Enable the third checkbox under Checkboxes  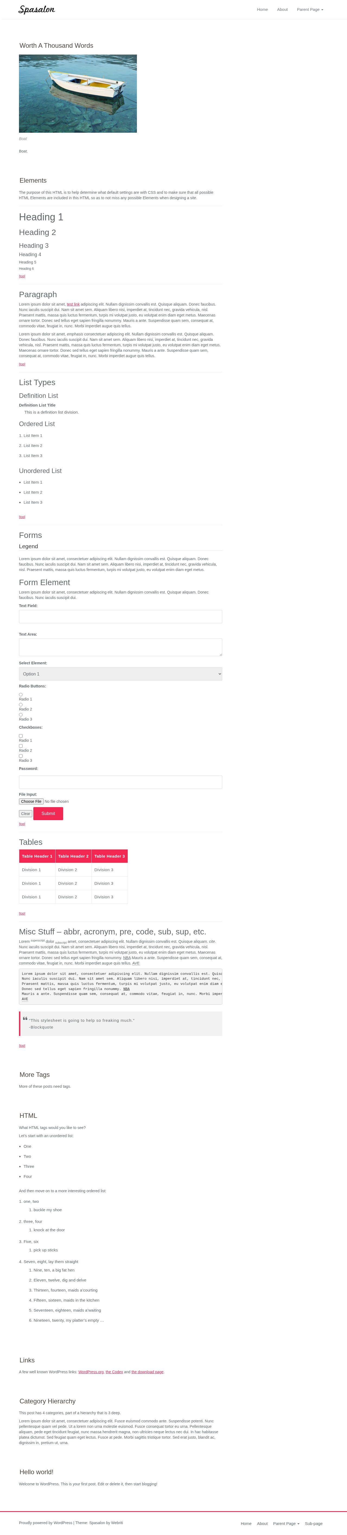tap(21, 756)
